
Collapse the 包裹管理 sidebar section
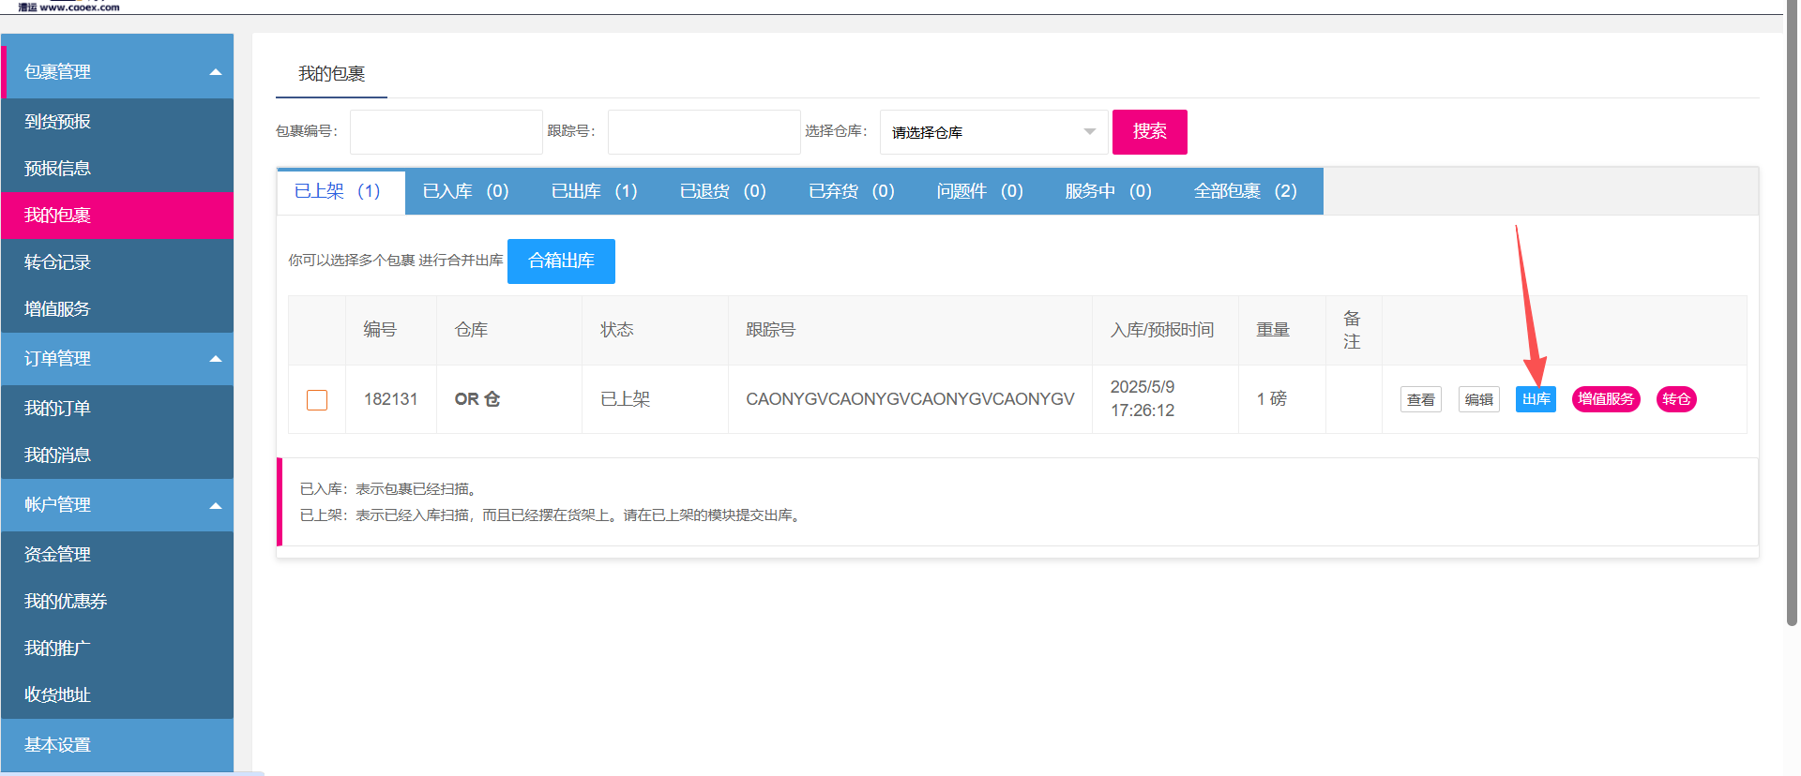(215, 72)
